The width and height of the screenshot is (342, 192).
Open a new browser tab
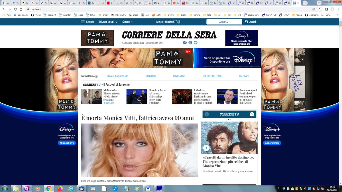[305, 3]
